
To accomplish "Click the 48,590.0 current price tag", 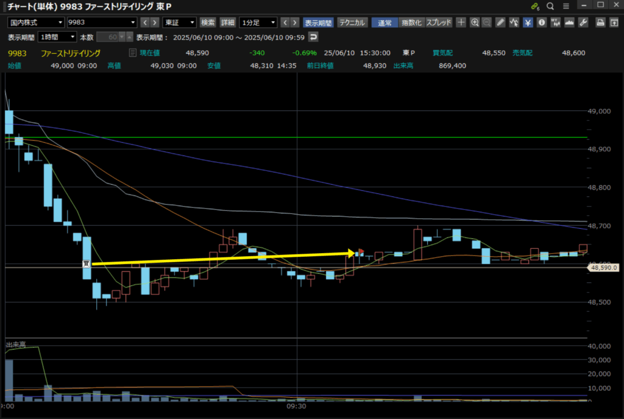I will point(604,268).
